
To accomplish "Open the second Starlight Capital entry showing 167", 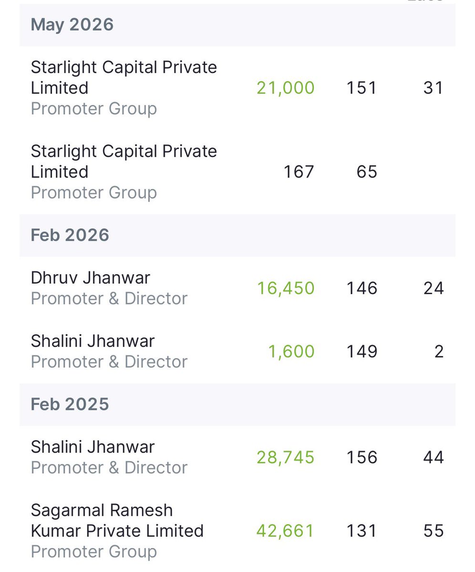I will pos(237,172).
